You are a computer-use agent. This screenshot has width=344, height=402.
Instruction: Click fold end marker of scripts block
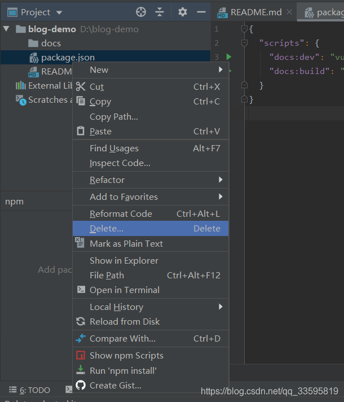(x=244, y=85)
